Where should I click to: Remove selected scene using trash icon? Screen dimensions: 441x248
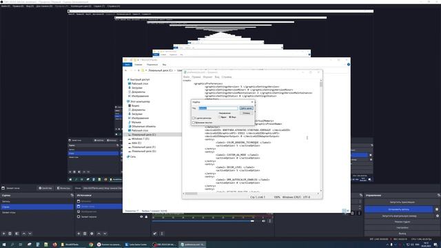point(10,234)
